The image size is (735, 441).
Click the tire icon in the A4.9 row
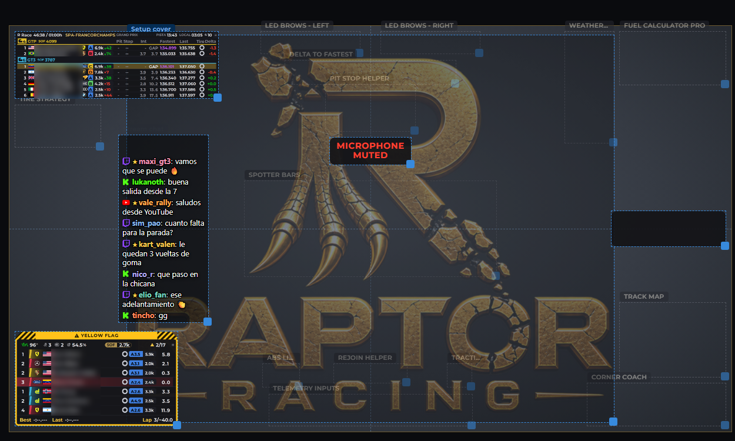125,400
